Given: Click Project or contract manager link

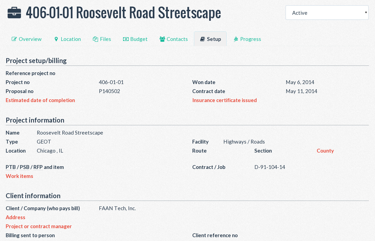Looking at the screenshot, I should (39, 226).
